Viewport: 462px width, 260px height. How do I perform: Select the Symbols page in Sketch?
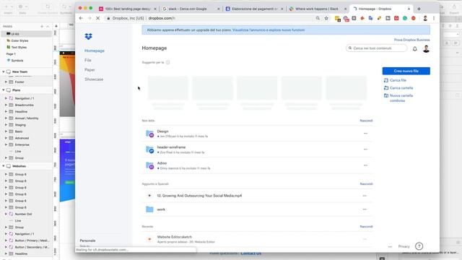point(17,61)
